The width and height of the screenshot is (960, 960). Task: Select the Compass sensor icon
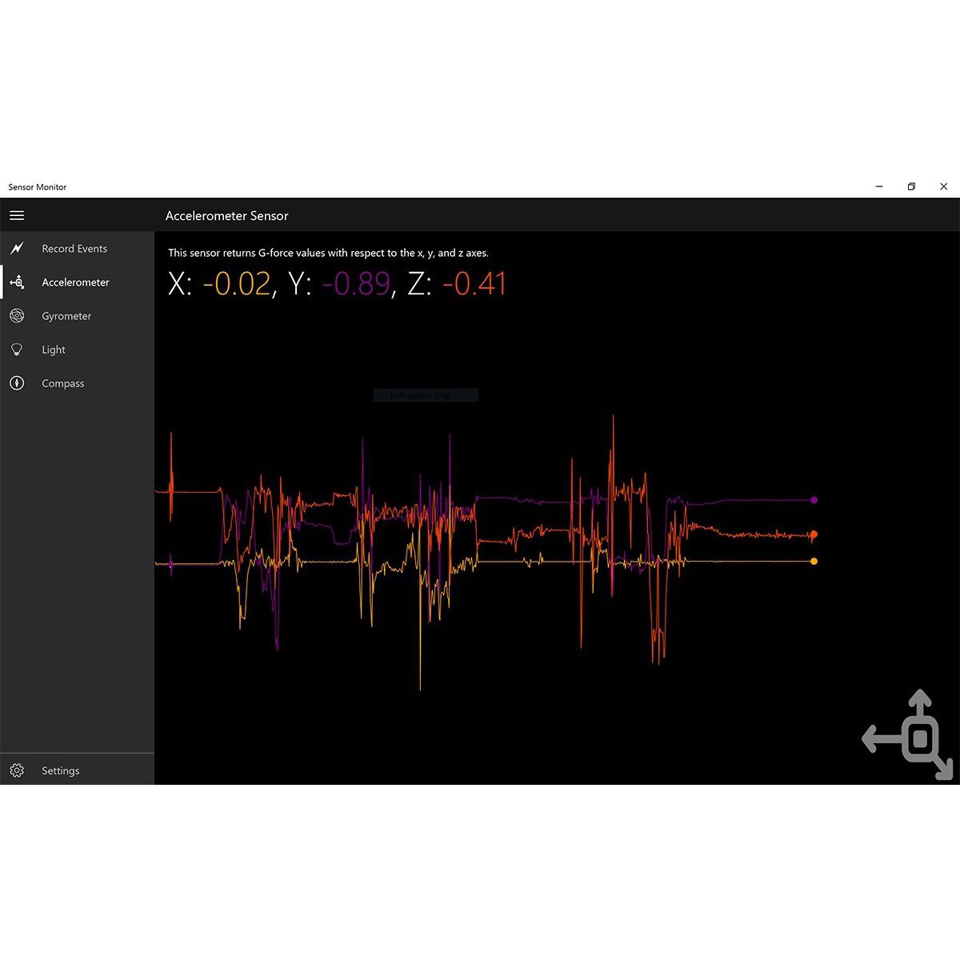17,383
